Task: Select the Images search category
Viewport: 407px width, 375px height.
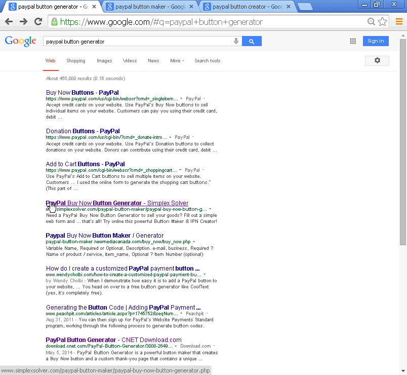Action: 104,60
